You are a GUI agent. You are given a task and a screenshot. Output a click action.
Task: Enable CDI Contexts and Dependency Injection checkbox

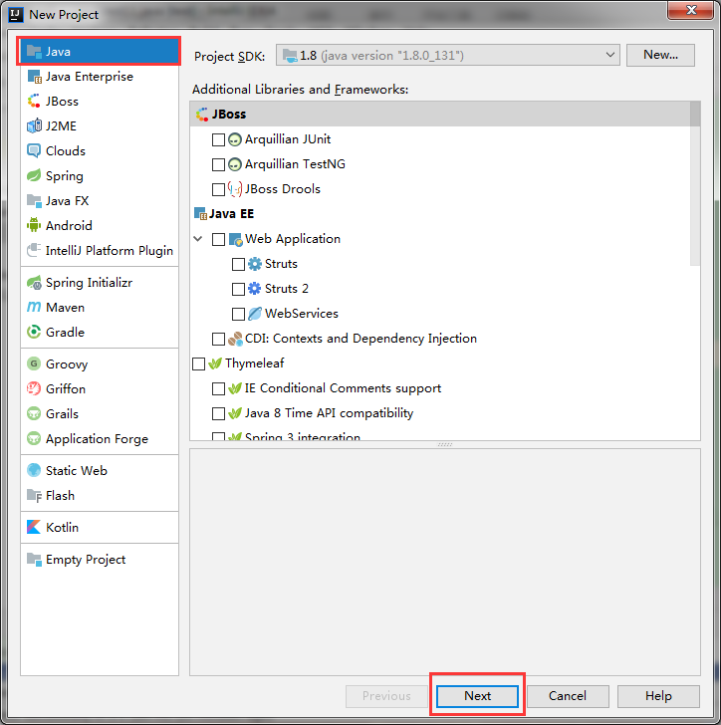(x=218, y=339)
